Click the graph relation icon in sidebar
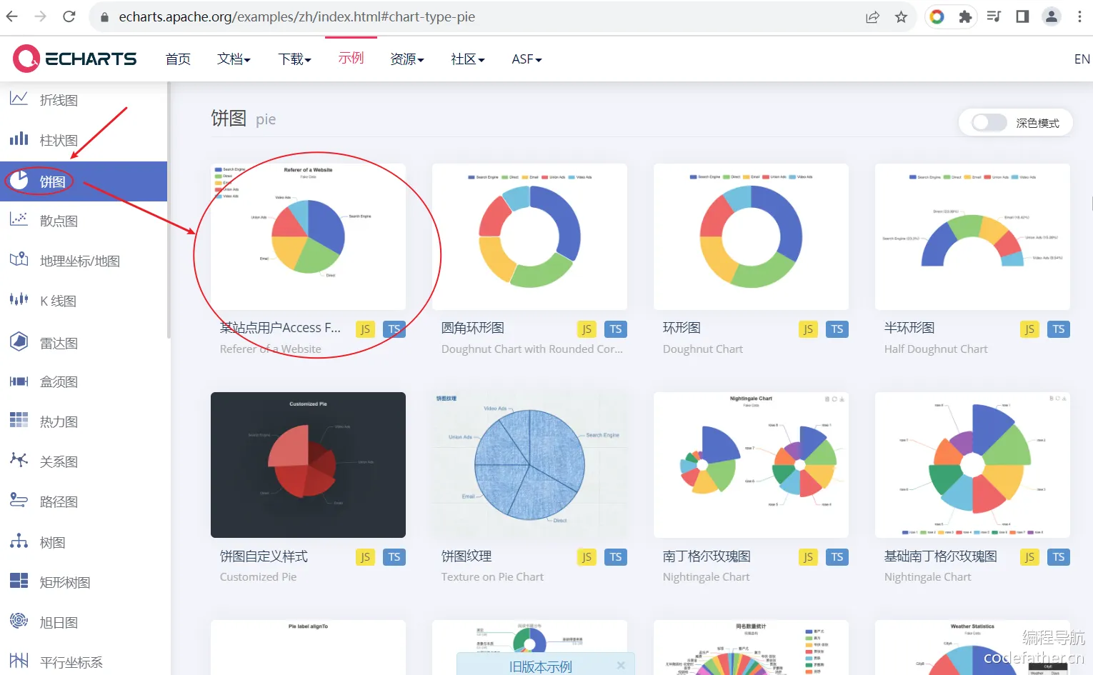 pos(19,460)
